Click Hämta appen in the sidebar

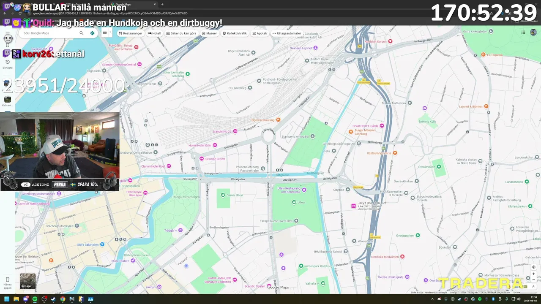pyautogui.click(x=7, y=282)
